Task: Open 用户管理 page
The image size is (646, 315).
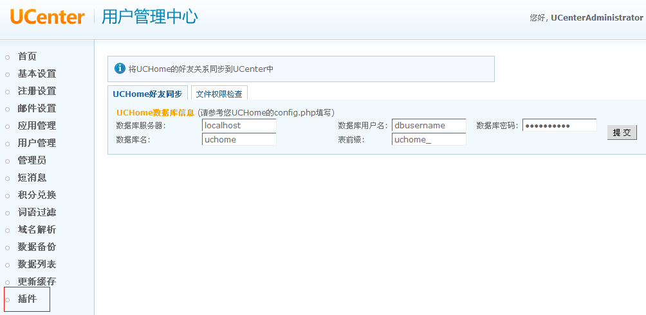Action: coord(37,143)
